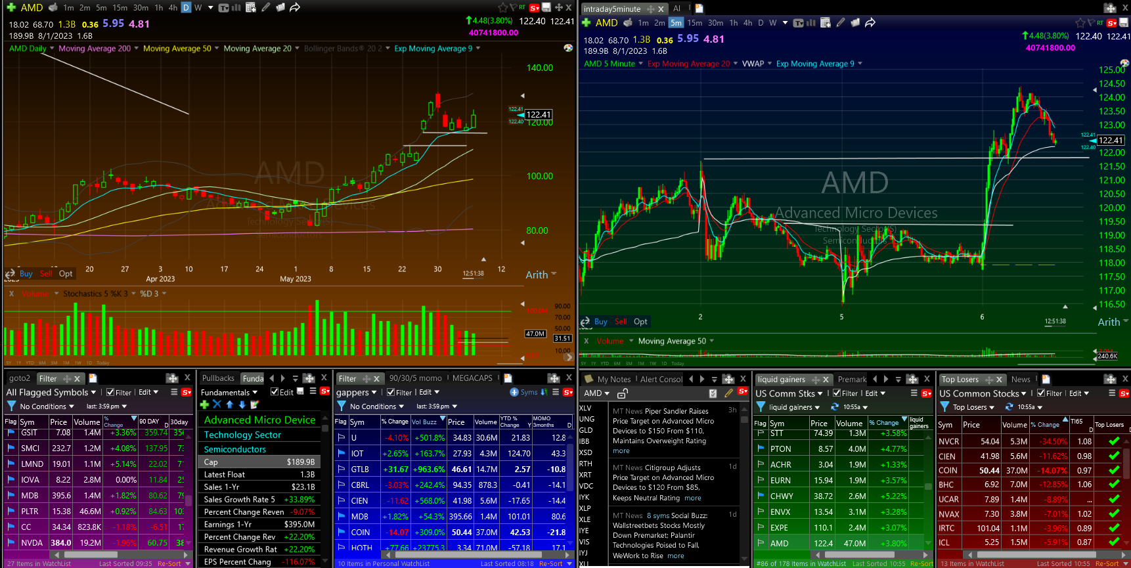Screen dimensions: 1131x568
Task: Click the pencil draw icon on 5-minute chart
Action: pyautogui.click(x=841, y=22)
